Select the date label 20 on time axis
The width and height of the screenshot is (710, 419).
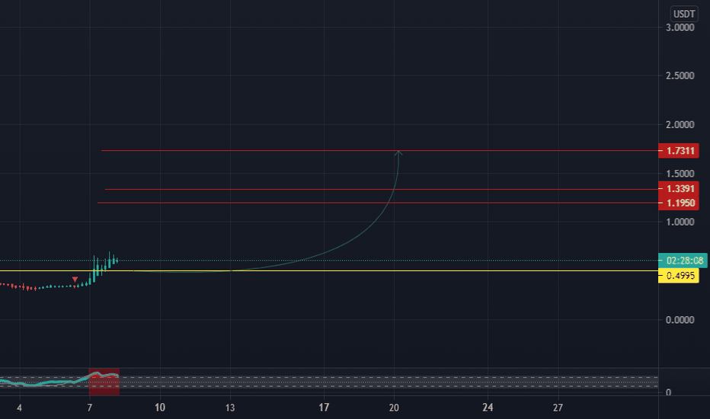(394, 408)
